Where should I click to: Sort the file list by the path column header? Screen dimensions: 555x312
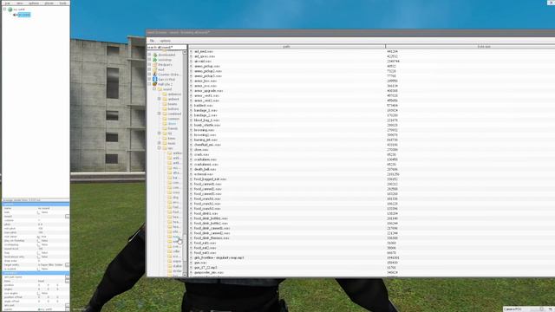(287, 46)
